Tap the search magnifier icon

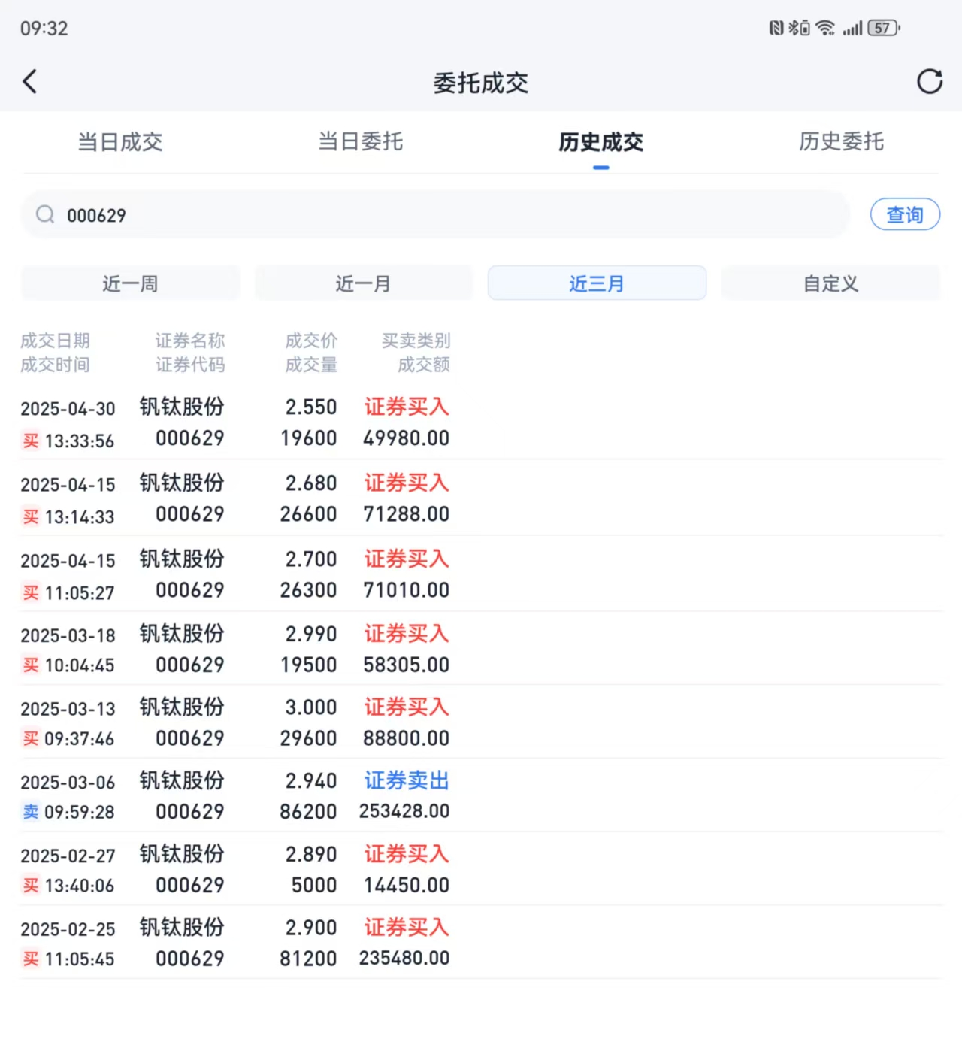point(45,215)
